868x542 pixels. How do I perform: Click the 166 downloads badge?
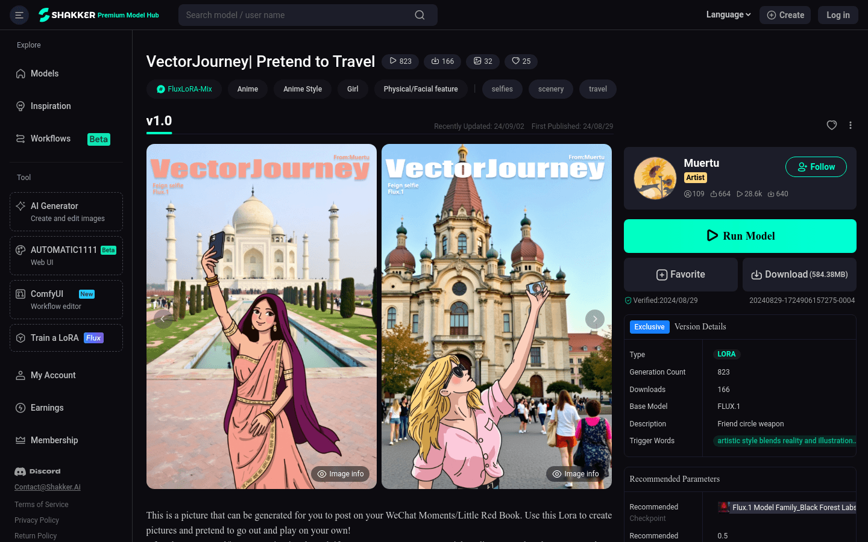[x=442, y=61]
